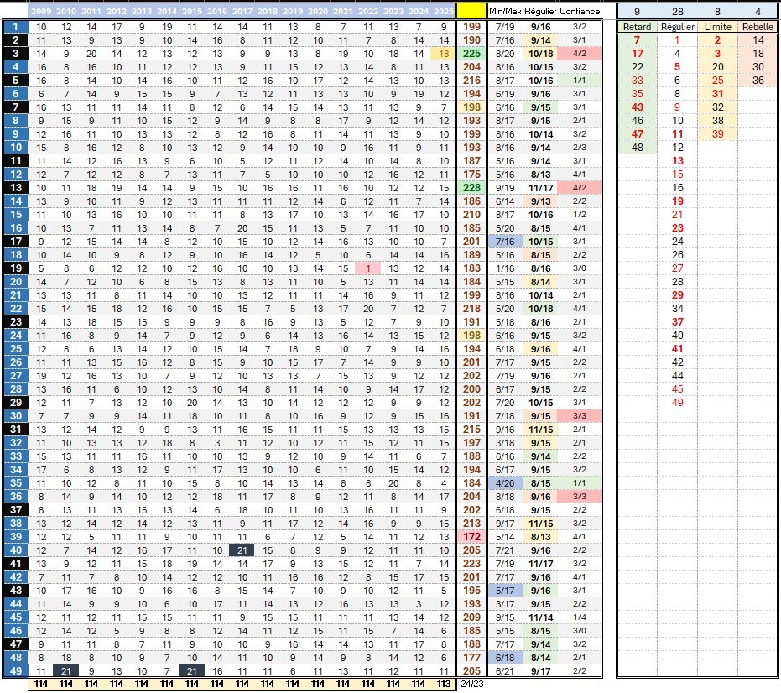
Task: Select the 2025 column header
Action: pos(443,12)
